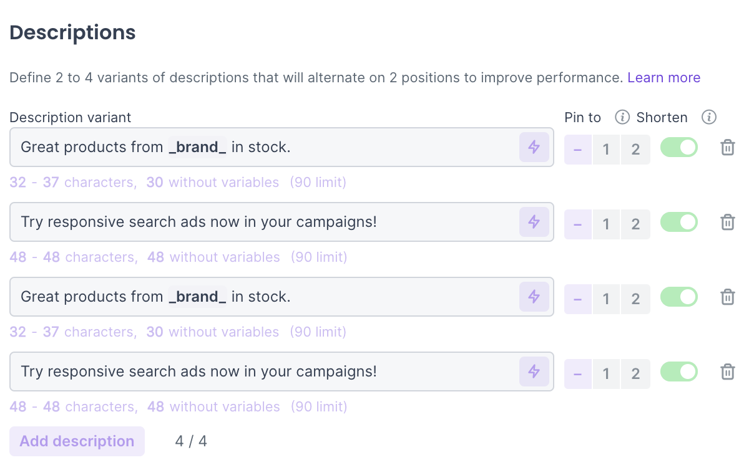Viewport: 754px width, 465px height.
Task: Delete the third description variant
Action: pyautogui.click(x=727, y=297)
